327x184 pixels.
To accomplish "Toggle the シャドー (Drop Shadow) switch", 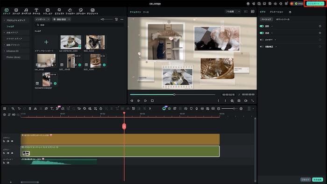I will 262,40.
